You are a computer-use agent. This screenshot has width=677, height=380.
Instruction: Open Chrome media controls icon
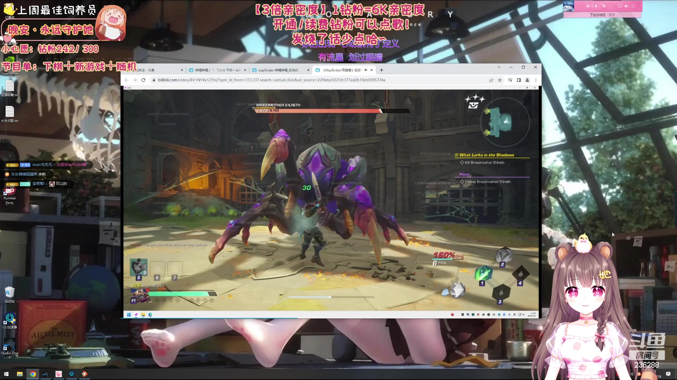point(510,80)
